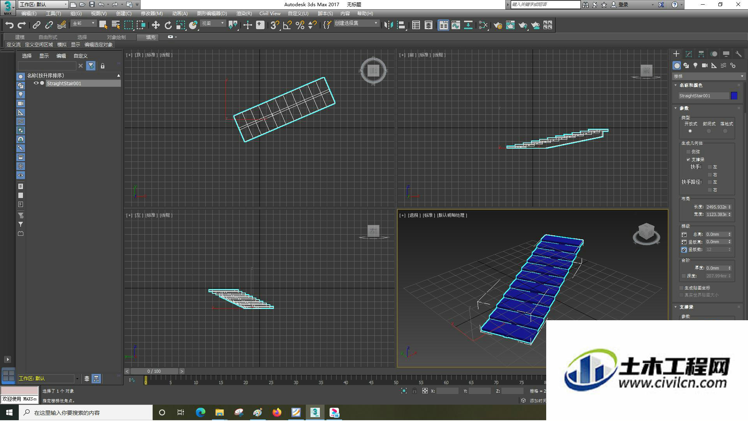This screenshot has width=748, height=421.
Task: Switch to Freeform ribbon tab
Action: pyautogui.click(x=48, y=37)
